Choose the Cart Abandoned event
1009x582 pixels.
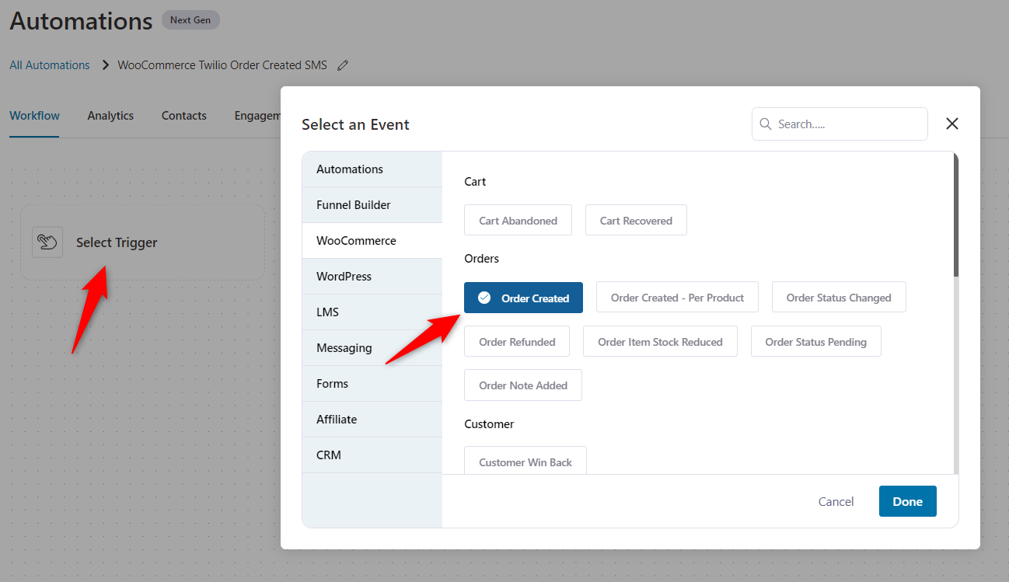pos(518,221)
